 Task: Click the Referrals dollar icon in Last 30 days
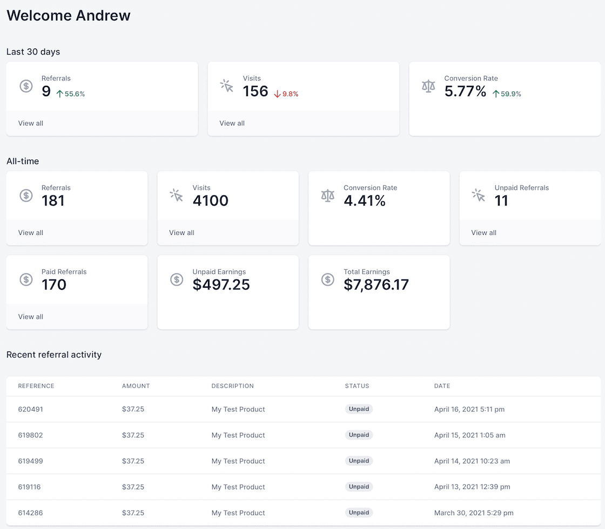pyautogui.click(x=26, y=86)
